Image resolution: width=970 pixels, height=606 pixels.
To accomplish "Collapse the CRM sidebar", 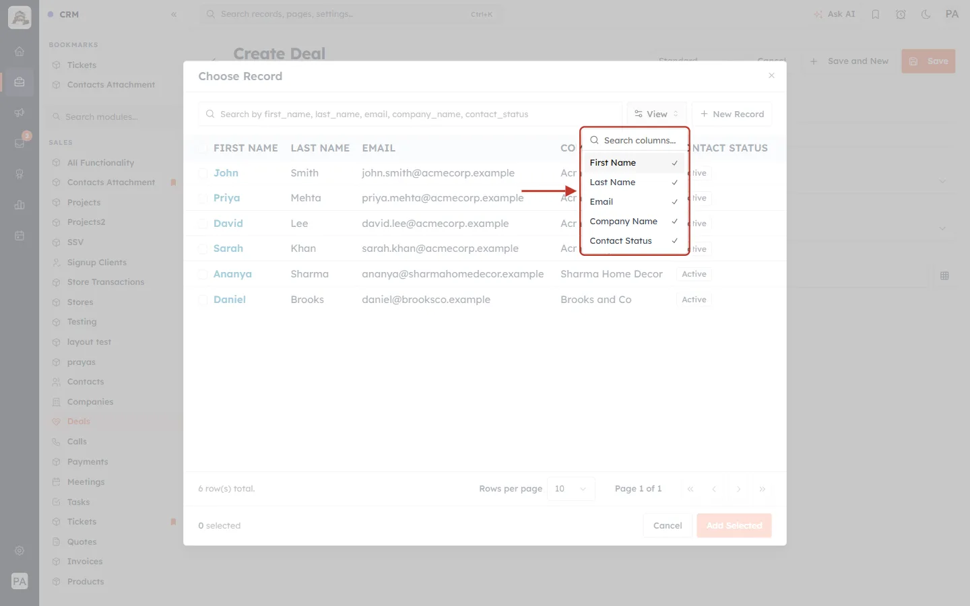I will pyautogui.click(x=174, y=14).
